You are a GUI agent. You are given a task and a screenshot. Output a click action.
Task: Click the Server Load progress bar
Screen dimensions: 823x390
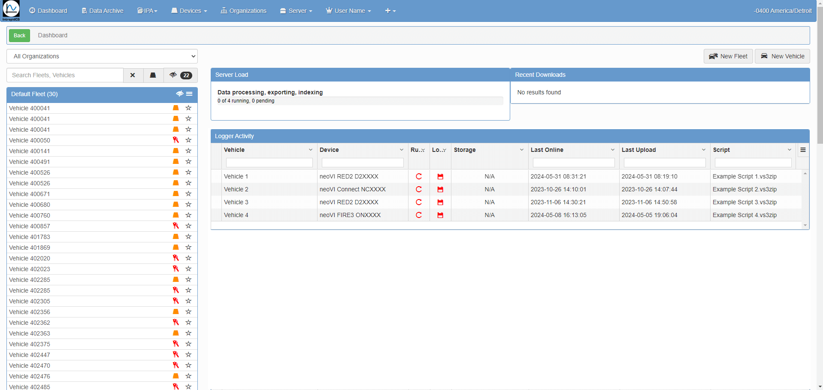[360, 101]
